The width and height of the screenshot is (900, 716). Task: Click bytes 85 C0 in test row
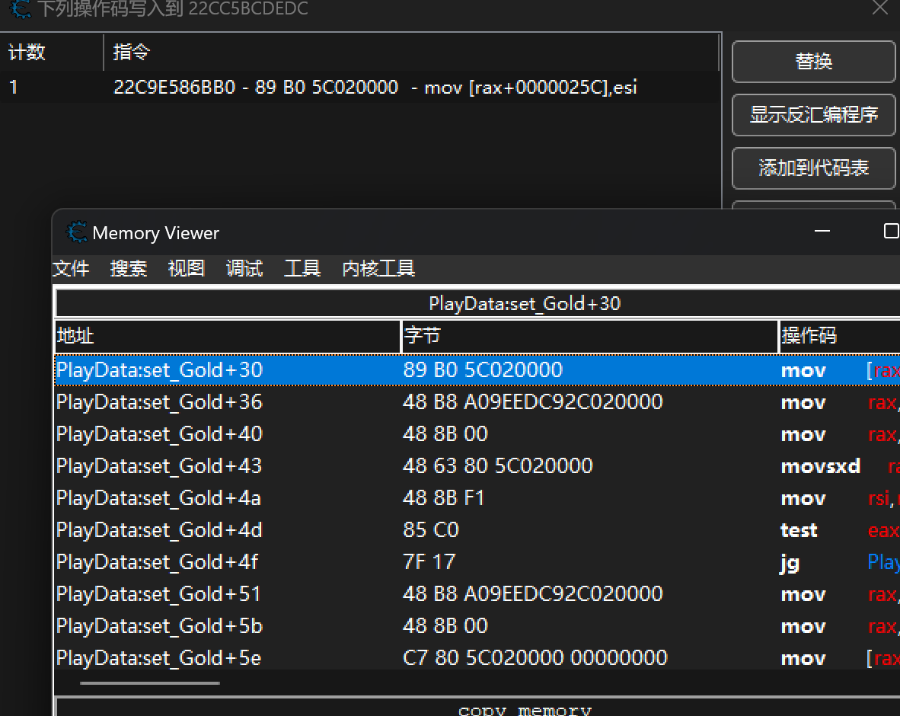pos(431,530)
